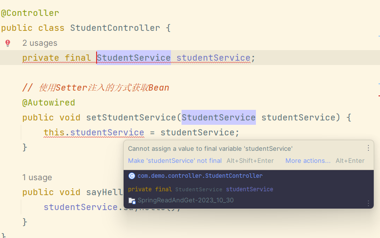Click the highlighted StudentService parameter type in setter
Image resolution: width=380 pixels, height=238 pixels.
tap(218, 118)
